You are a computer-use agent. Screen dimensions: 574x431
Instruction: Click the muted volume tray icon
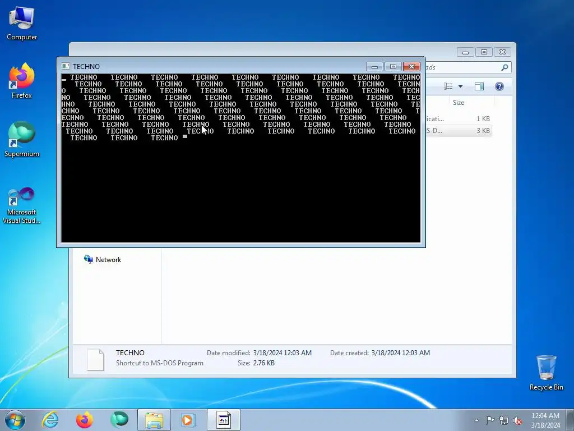517,420
